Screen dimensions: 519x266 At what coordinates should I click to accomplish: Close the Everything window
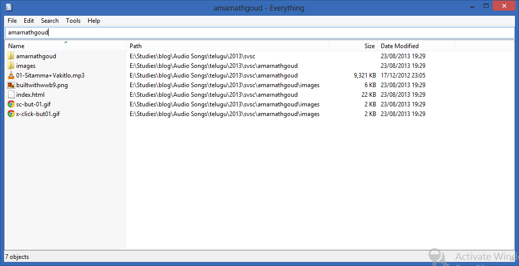click(x=504, y=6)
